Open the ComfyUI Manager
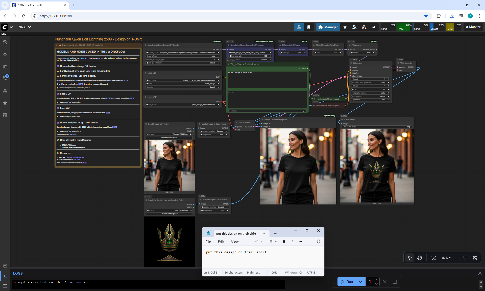 point(328,27)
